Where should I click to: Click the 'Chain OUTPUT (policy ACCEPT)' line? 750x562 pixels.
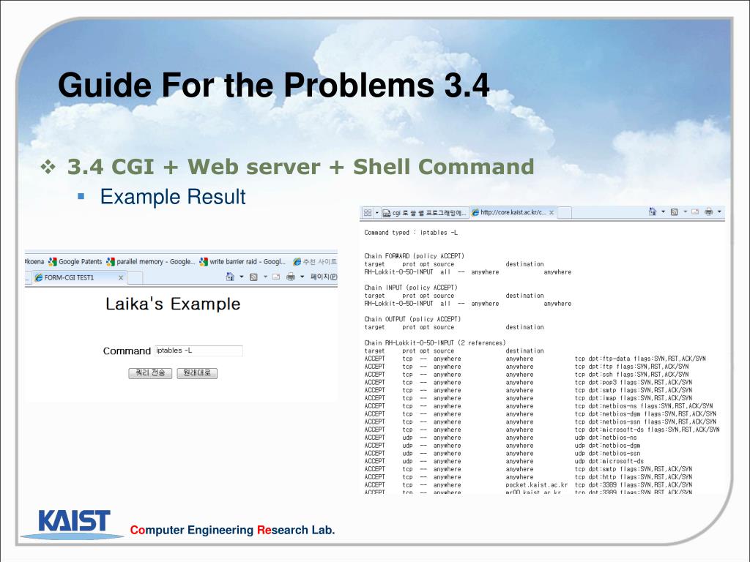412,319
